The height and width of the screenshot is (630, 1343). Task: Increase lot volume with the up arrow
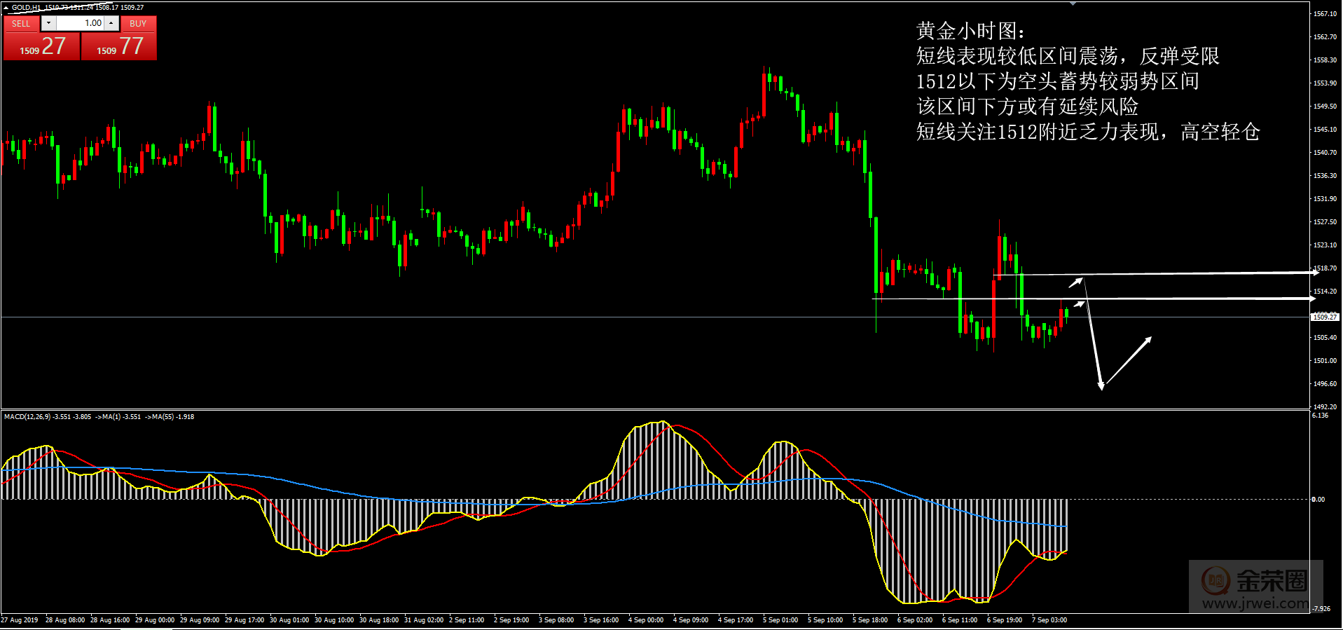pos(111,23)
